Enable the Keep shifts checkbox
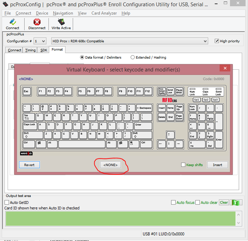This screenshot has height=241, width=248. [x=183, y=165]
